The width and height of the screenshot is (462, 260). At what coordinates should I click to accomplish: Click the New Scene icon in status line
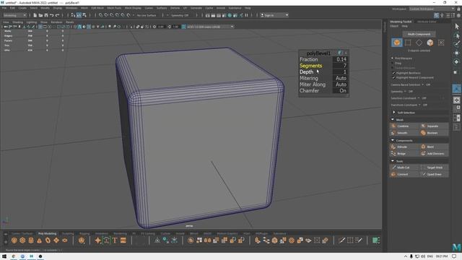point(35,15)
